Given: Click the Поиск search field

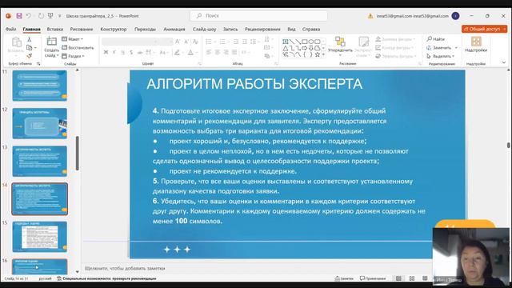Looking at the screenshot, I should coord(258,16).
